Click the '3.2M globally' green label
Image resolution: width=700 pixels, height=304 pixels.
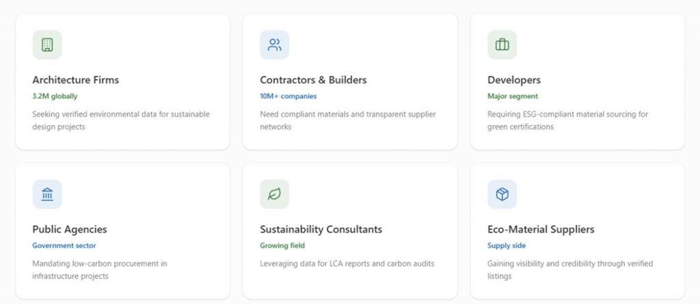point(55,96)
